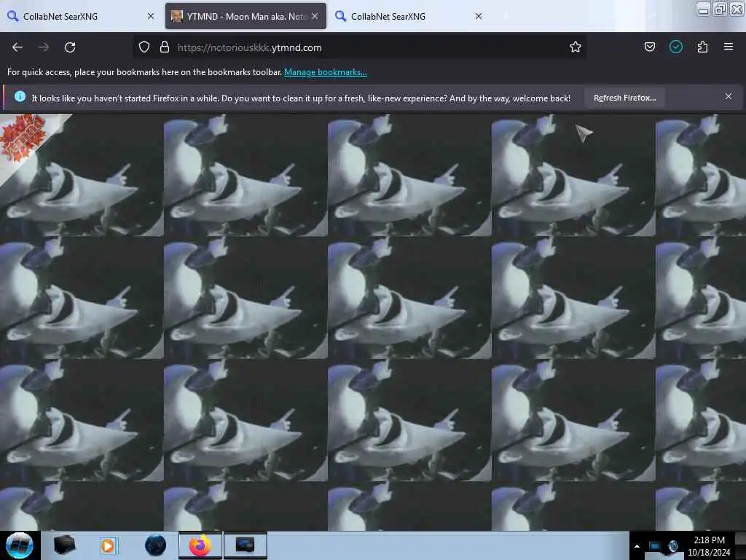Dismiss the Firefox refresh notification
The height and width of the screenshot is (560, 746).
[x=729, y=96]
